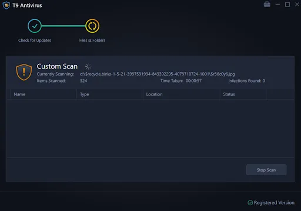Minimize the T9 Antivirus window

click(277, 4)
